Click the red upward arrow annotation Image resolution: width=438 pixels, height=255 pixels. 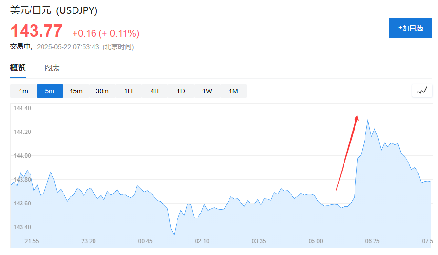click(347, 153)
